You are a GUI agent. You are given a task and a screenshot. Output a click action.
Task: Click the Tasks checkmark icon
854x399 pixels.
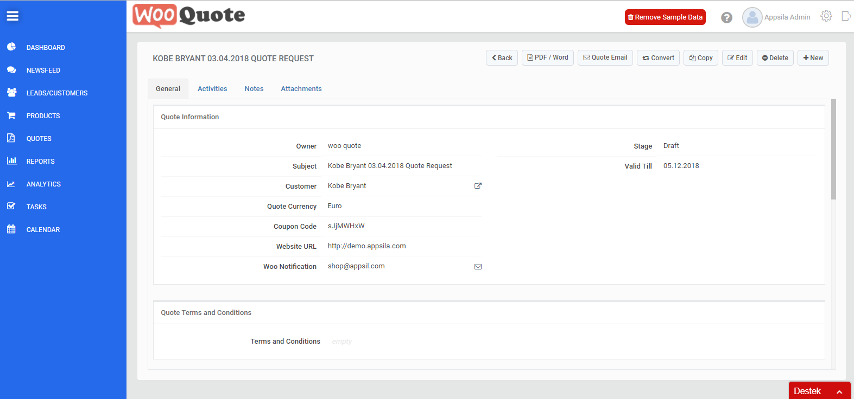point(11,207)
